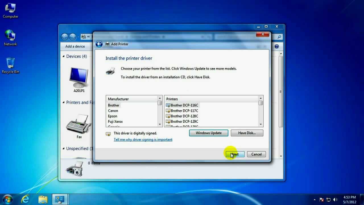Click Printers list scroll up arrow
Image resolution: width=364 pixels, height=205 pixels.
click(x=261, y=99)
